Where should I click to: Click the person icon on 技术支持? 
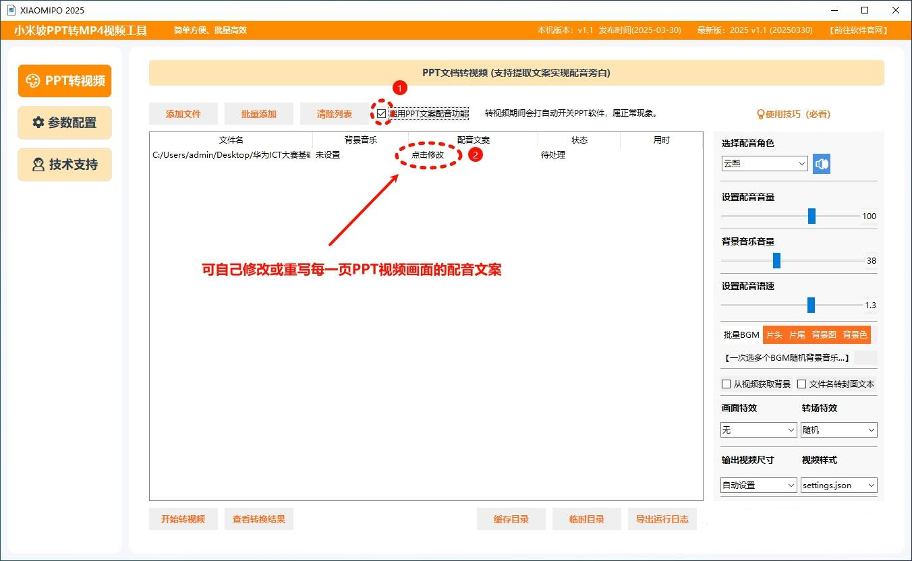(x=38, y=165)
